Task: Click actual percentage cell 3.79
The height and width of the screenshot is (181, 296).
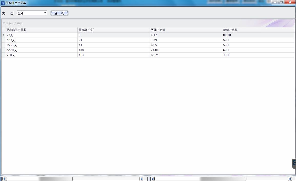Action: pos(186,40)
